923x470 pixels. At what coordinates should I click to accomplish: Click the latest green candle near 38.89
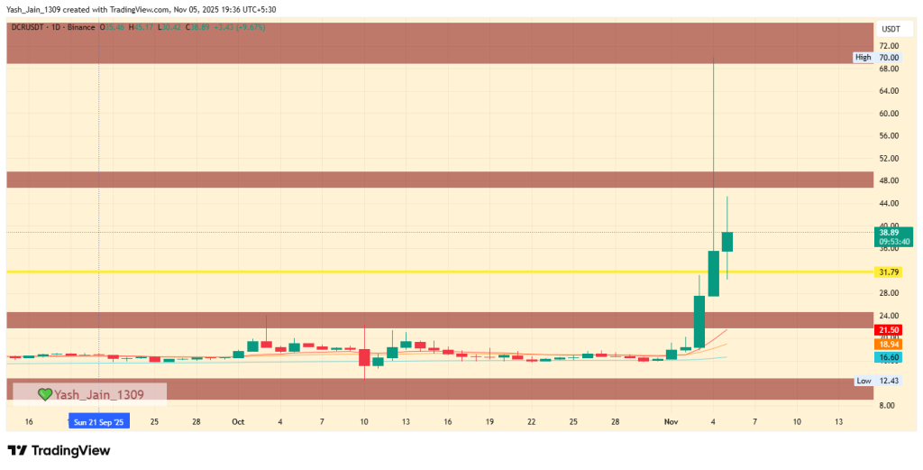tap(727, 242)
